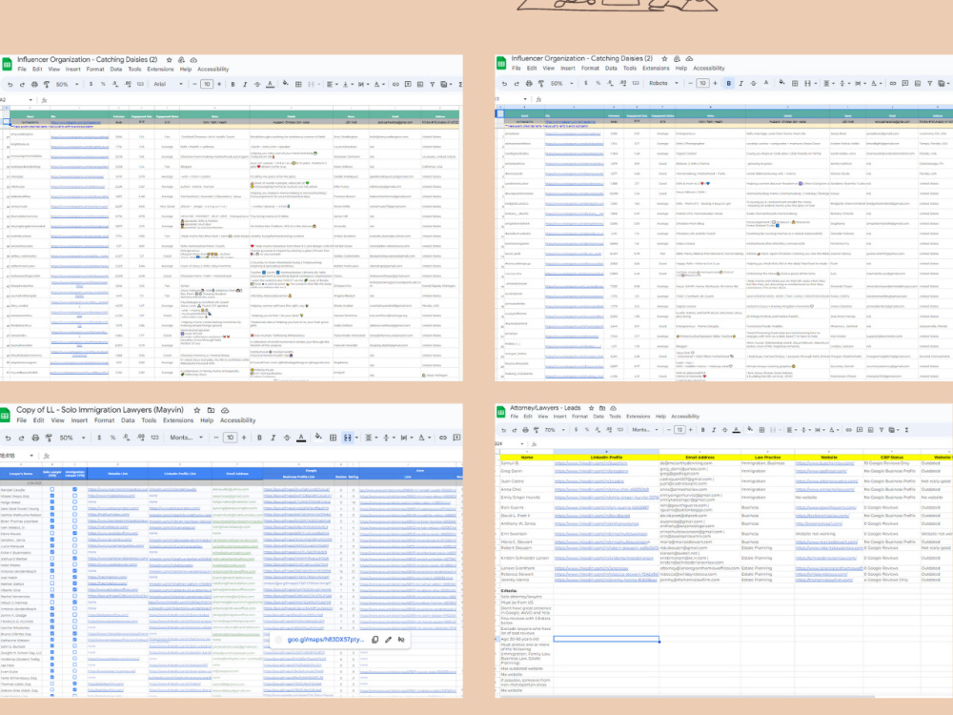The width and height of the screenshot is (953, 715).
Task: Star the Attorney/Lawyers Leads document
Action: 592,408
